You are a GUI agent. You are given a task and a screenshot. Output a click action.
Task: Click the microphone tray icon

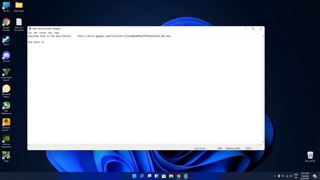point(279,176)
